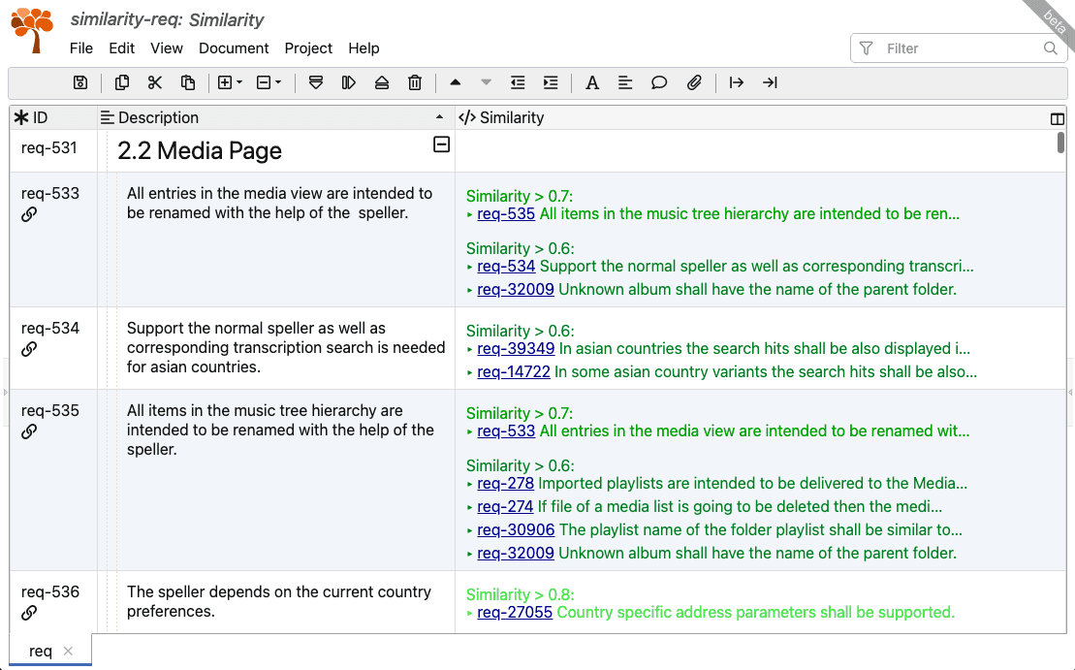The width and height of the screenshot is (1075, 670).
Task: Expand the req-27055 similarity entry triangle
Action: [470, 613]
